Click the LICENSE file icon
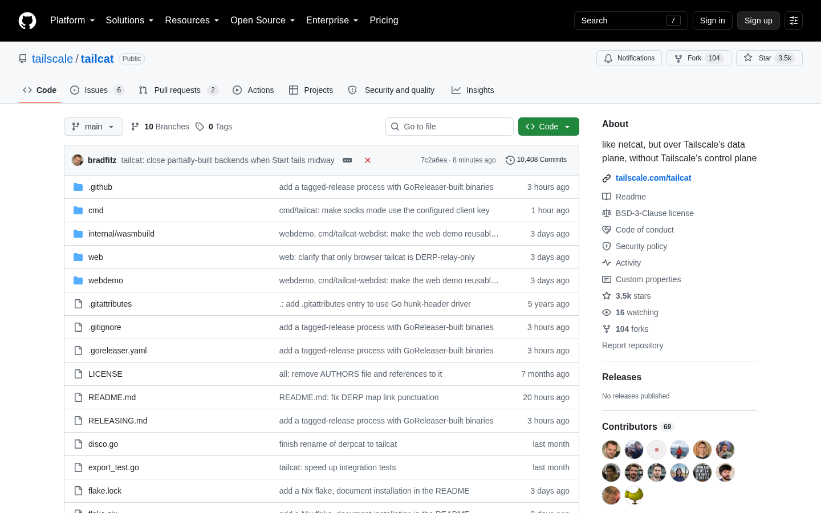821x513 pixels. pos(78,374)
